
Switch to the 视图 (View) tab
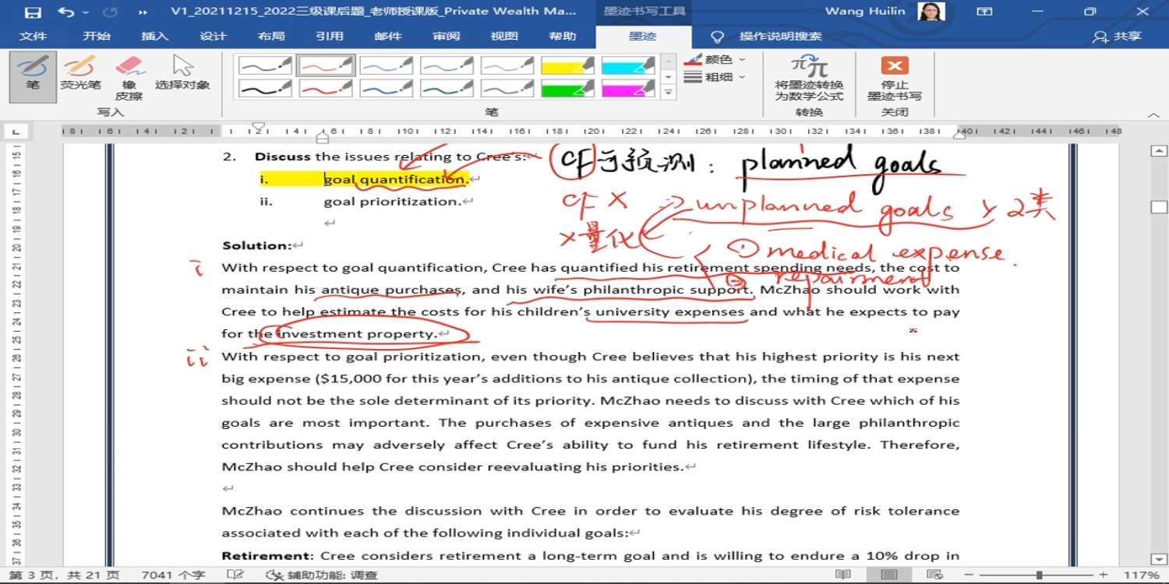pyautogui.click(x=504, y=37)
